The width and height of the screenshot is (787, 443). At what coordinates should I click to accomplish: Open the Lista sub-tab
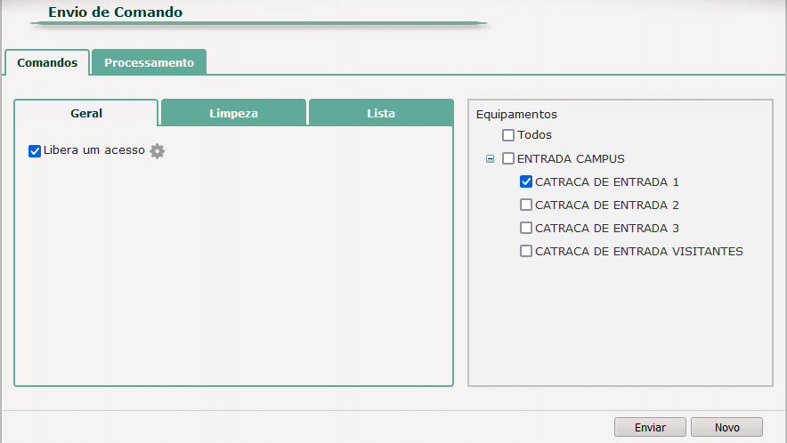pyautogui.click(x=381, y=113)
